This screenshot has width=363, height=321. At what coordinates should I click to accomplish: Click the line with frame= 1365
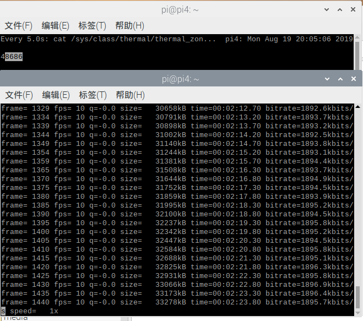(x=177, y=170)
